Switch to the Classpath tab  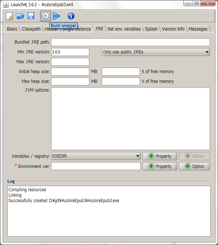pyautogui.click(x=31, y=29)
